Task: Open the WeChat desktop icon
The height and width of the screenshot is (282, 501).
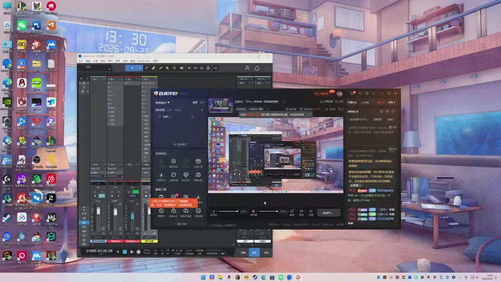Action: click(x=22, y=26)
